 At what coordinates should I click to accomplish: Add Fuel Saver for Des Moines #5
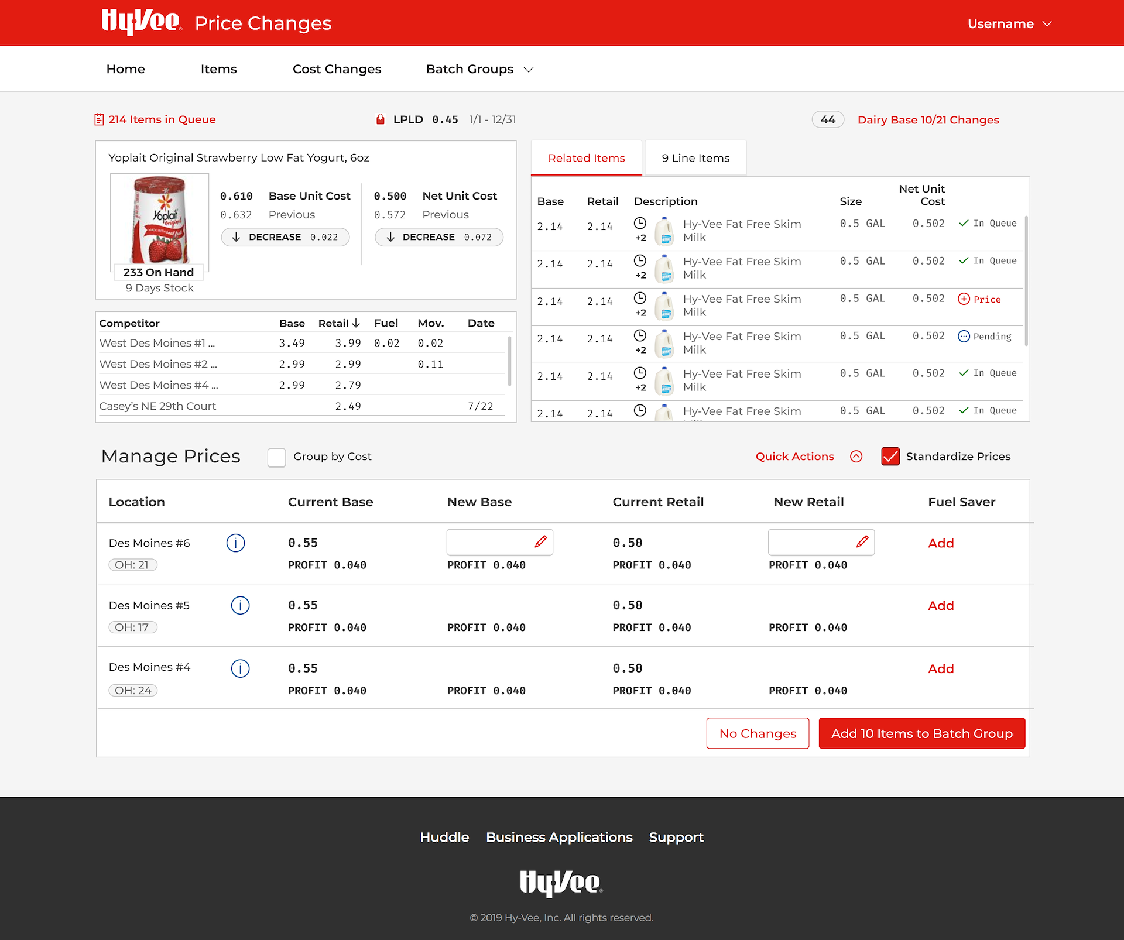click(941, 606)
